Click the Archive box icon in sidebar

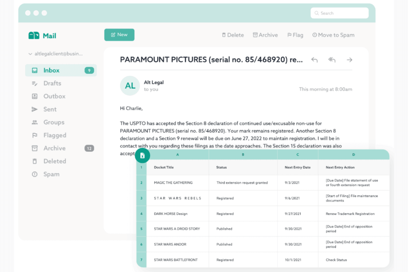(x=35, y=148)
